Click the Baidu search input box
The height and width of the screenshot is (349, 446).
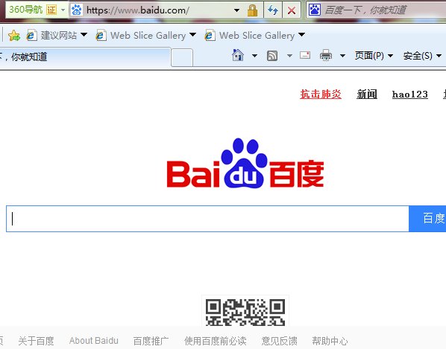coord(207,219)
